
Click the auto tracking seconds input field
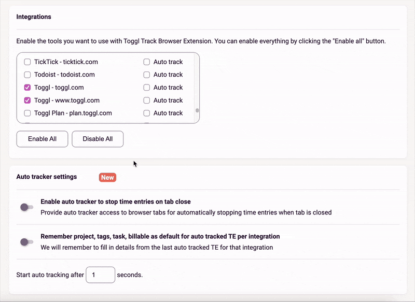pyautogui.click(x=100, y=275)
